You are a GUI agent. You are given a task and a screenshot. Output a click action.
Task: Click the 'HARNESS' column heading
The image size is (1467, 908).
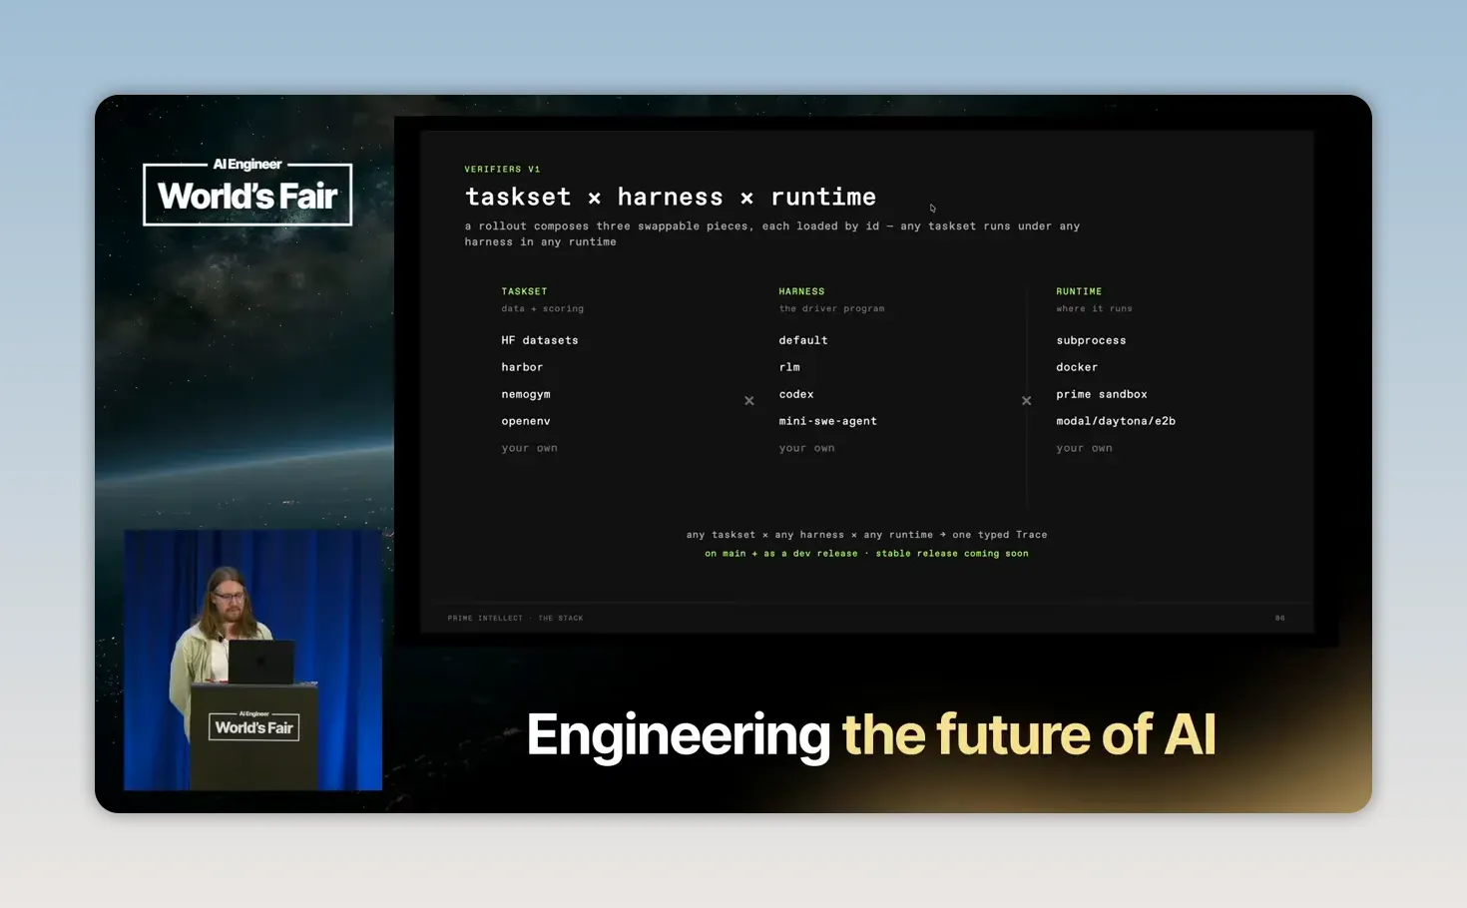point(801,291)
